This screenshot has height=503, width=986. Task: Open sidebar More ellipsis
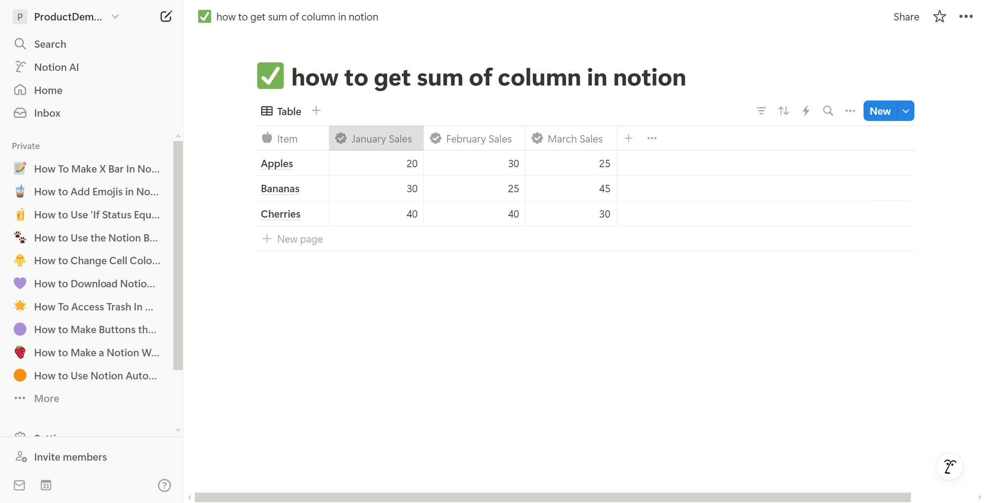click(x=20, y=398)
